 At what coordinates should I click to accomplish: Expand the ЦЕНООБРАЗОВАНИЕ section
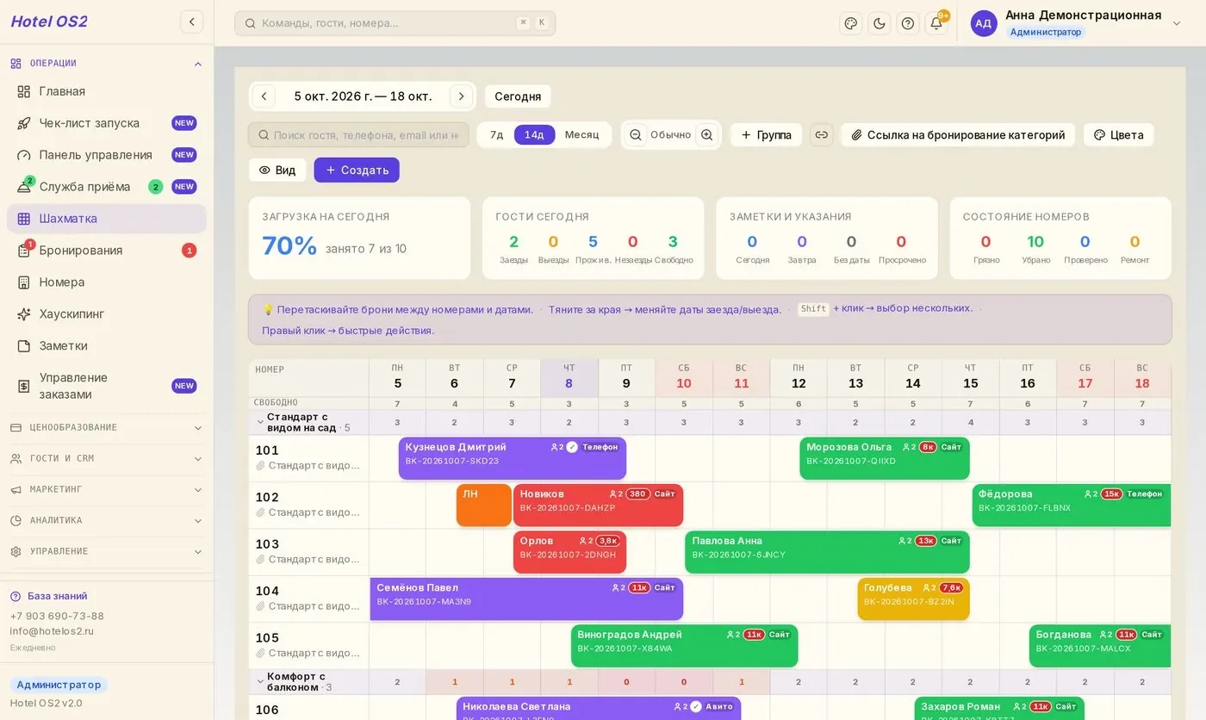click(x=107, y=428)
